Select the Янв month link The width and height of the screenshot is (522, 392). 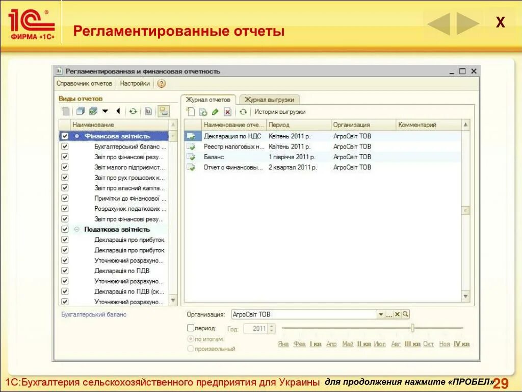click(283, 344)
